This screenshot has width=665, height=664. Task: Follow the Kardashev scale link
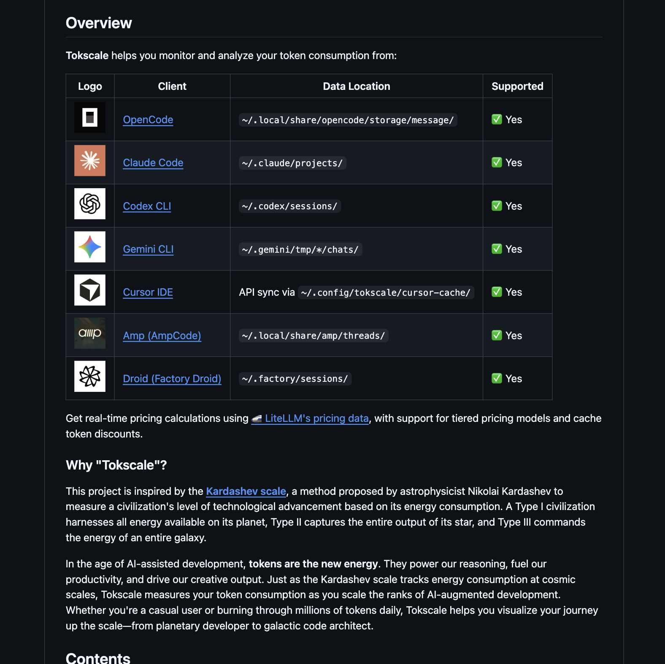pos(246,491)
